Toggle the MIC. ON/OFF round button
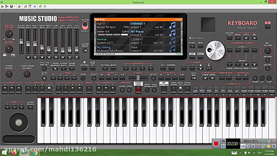 pyautogui.click(x=268, y=69)
